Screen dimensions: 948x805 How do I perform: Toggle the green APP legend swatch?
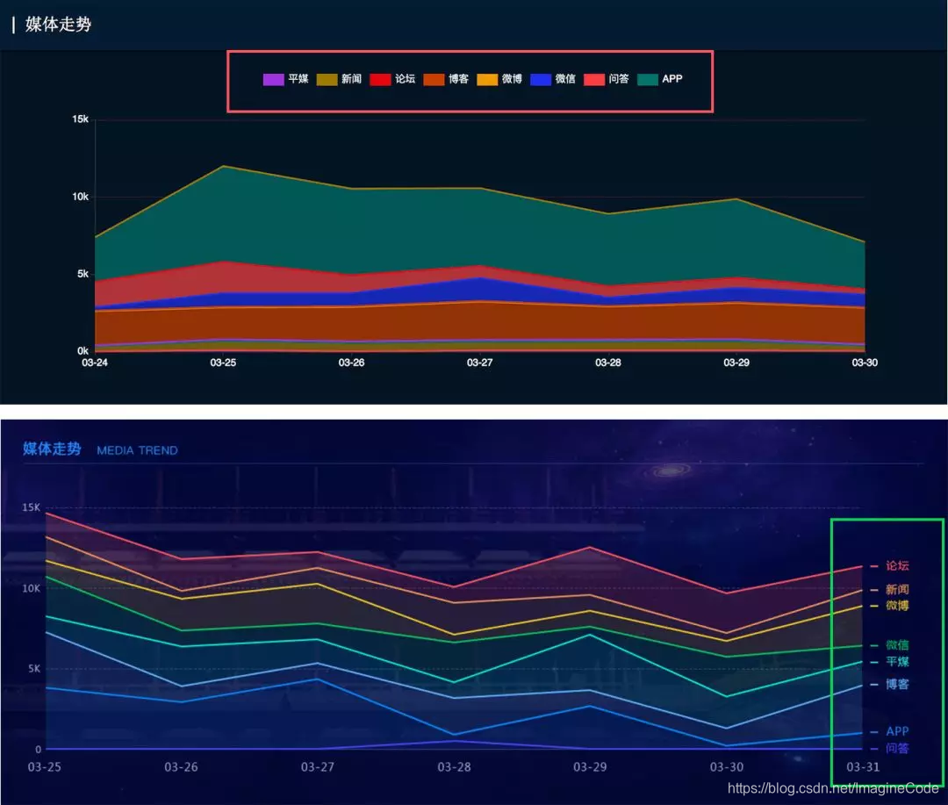[x=648, y=79]
